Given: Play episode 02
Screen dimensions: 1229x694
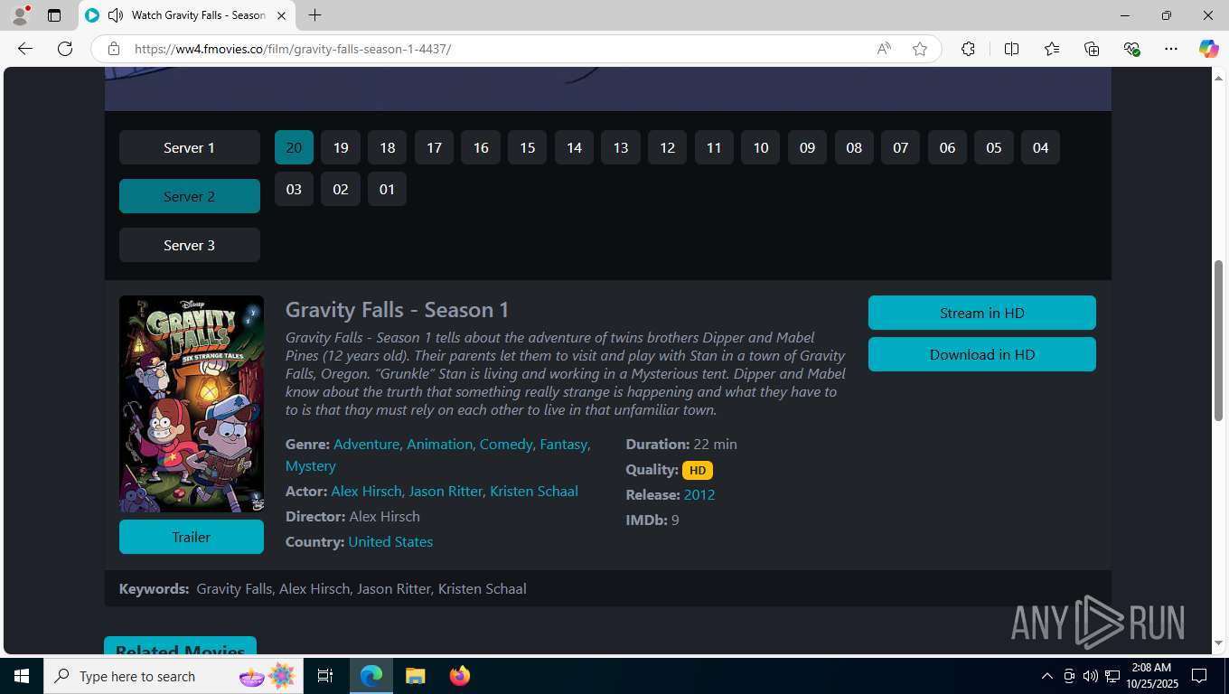Looking at the screenshot, I should coord(341,189).
